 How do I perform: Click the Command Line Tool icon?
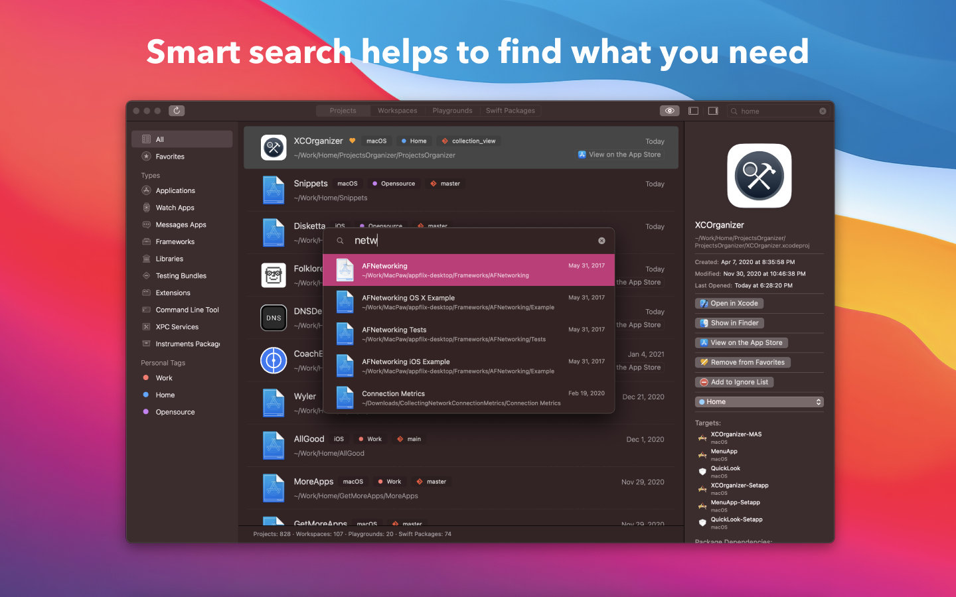click(147, 310)
